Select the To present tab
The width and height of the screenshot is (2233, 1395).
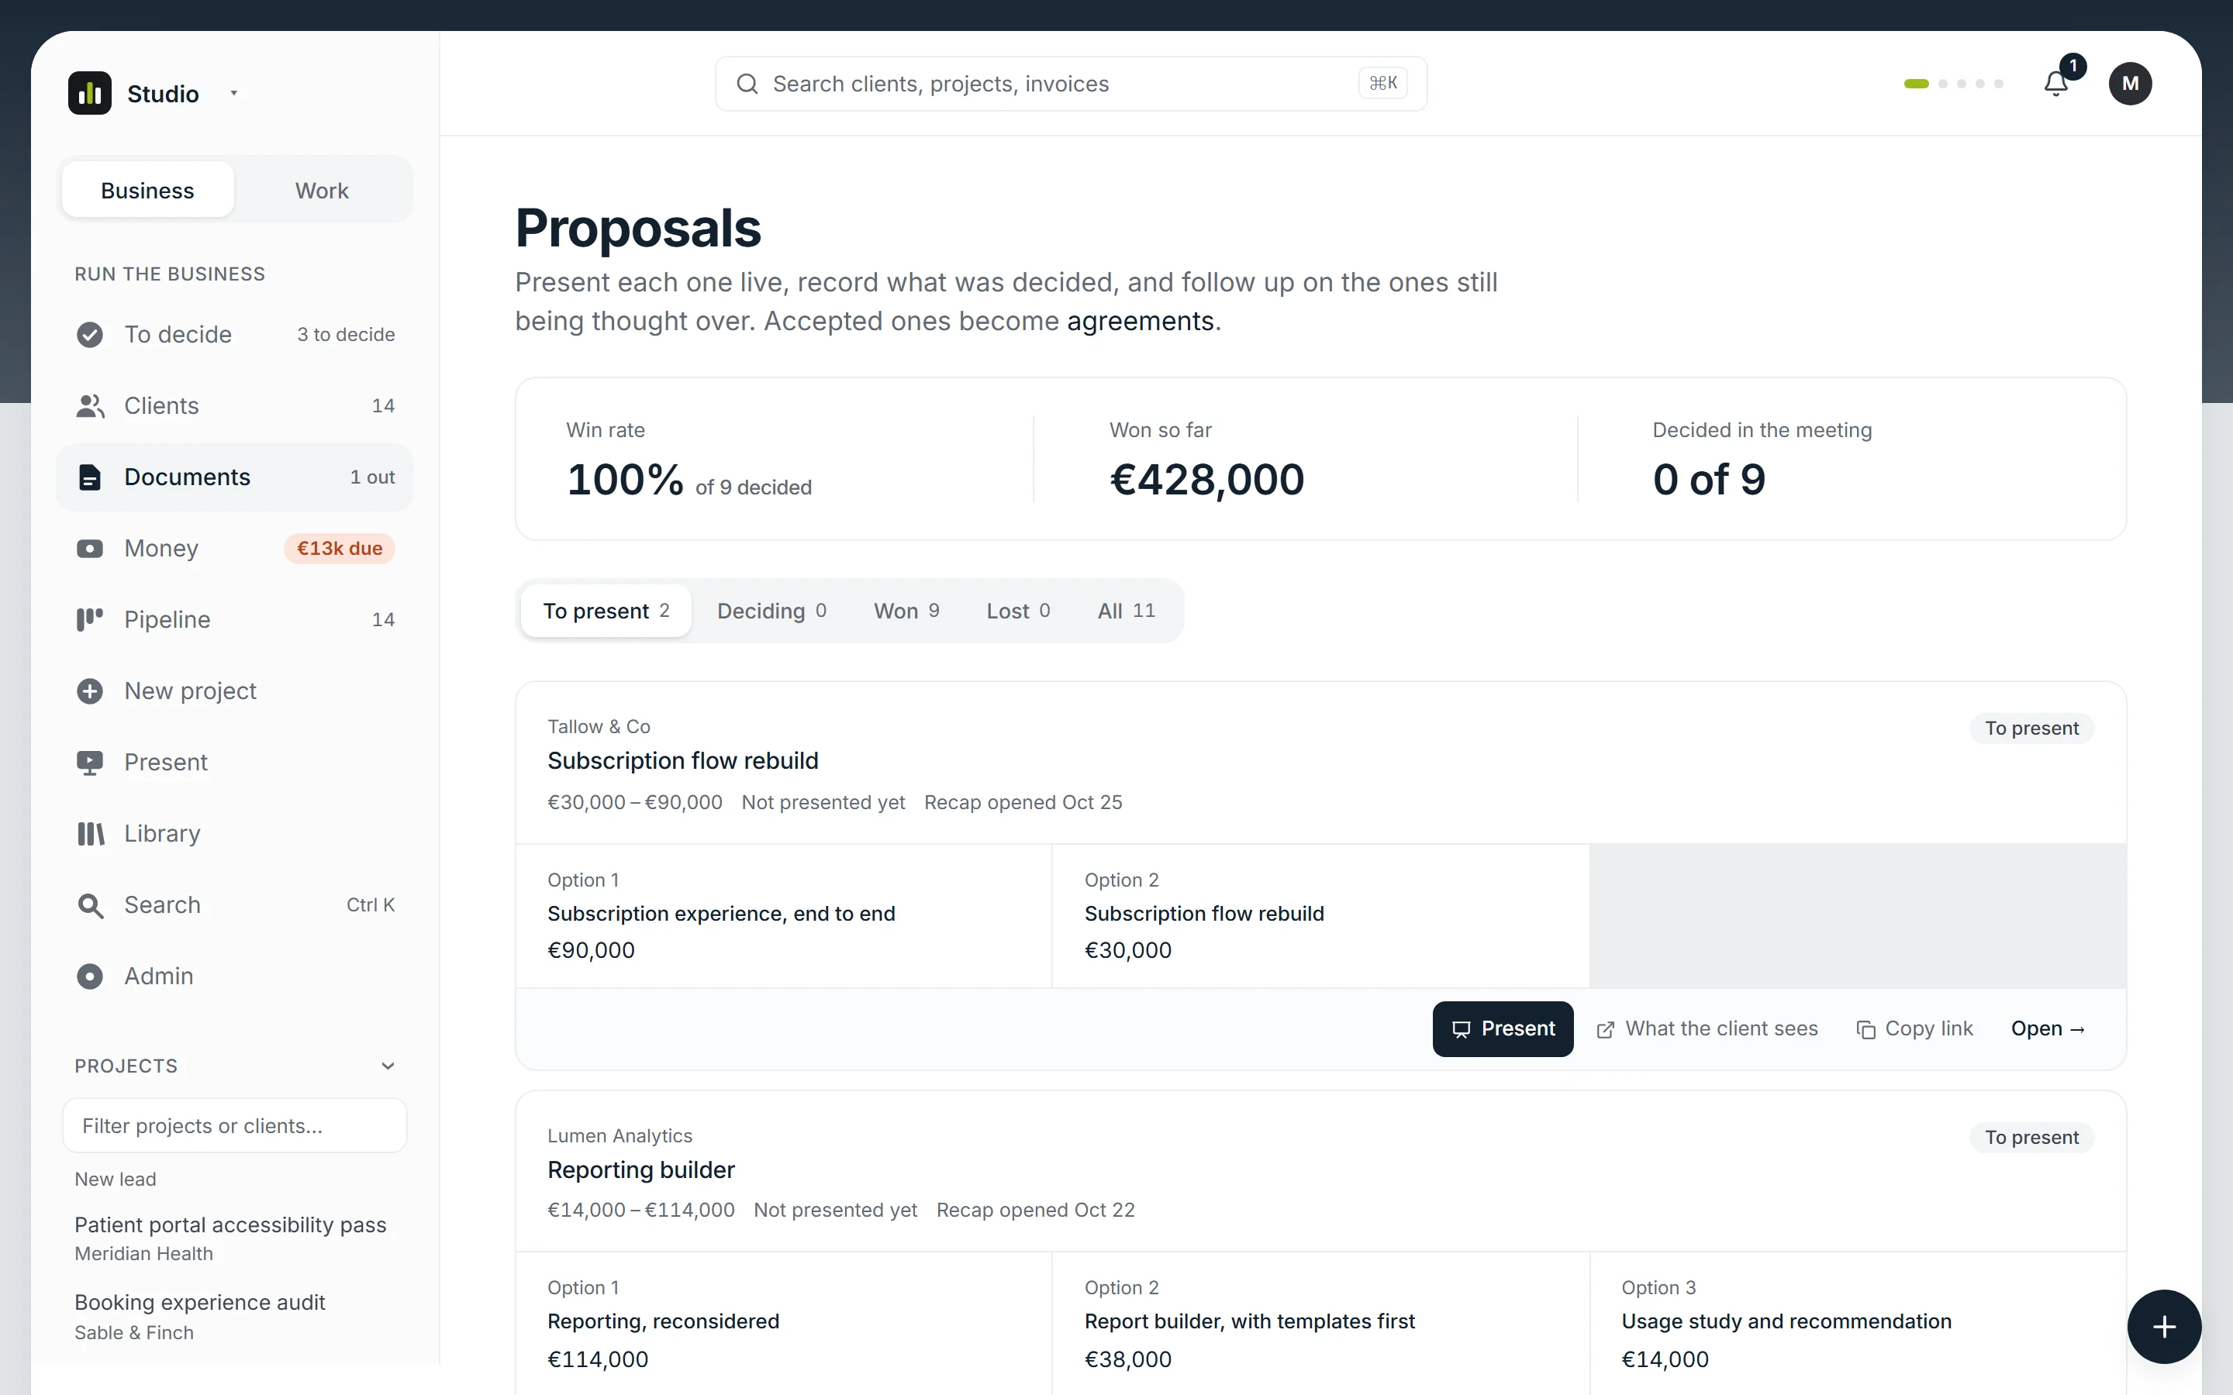606,611
